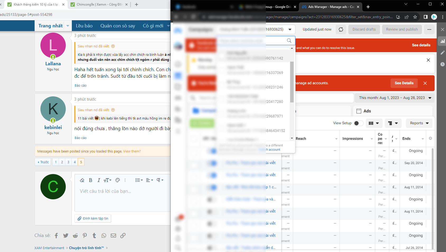Click the reply text field placeholder

(106, 191)
